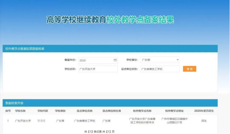The width and height of the screenshot is (230, 134).
Task: Click the orange 搜索 button
Action: [x=189, y=69]
